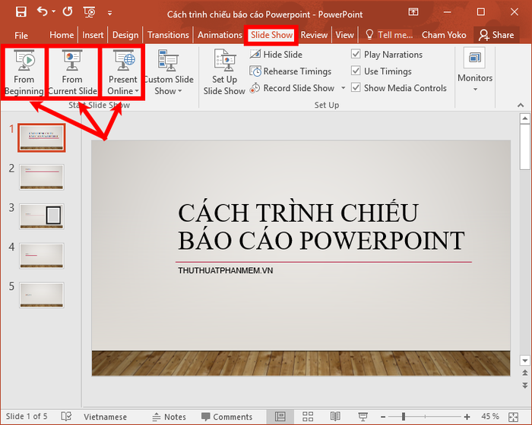Switch to the Design tab
Screen dimensions: 532x425
click(x=125, y=35)
